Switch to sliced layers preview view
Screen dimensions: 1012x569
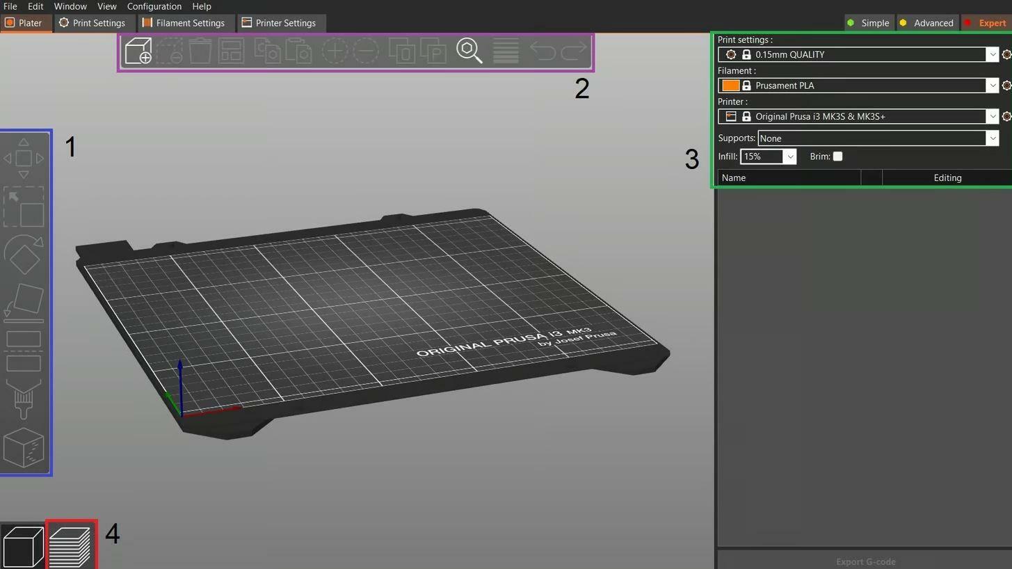click(x=72, y=545)
